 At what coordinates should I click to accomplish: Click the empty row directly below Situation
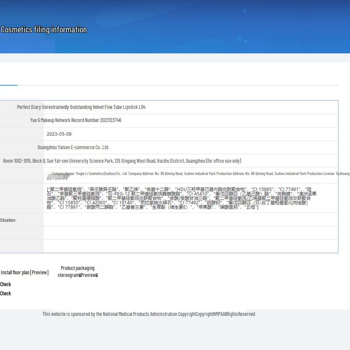coord(190,233)
